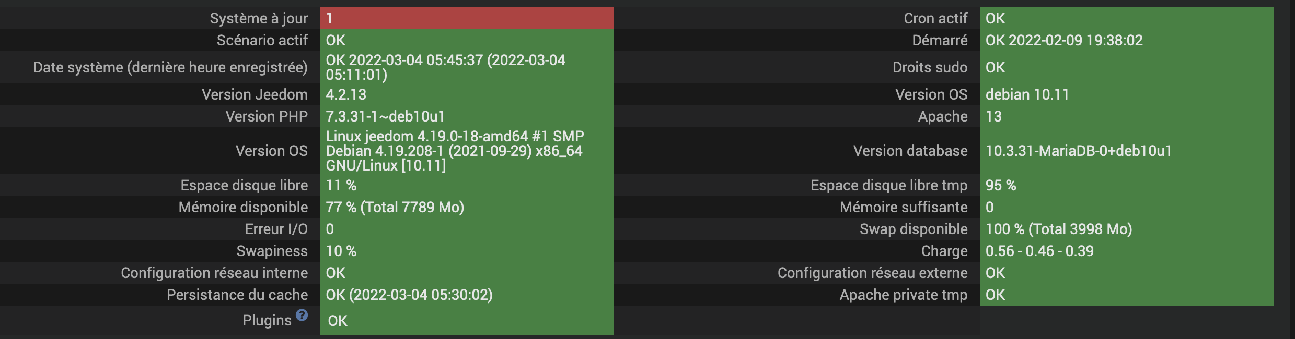Select the Apache private tmp OK cell
Image resolution: width=1295 pixels, height=339 pixels.
[x=1127, y=295]
